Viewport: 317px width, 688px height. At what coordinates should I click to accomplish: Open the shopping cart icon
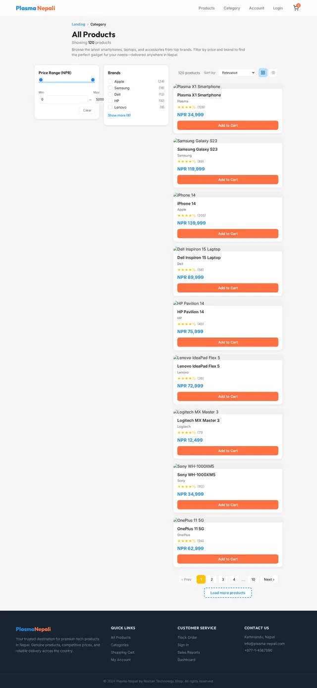[296, 8]
